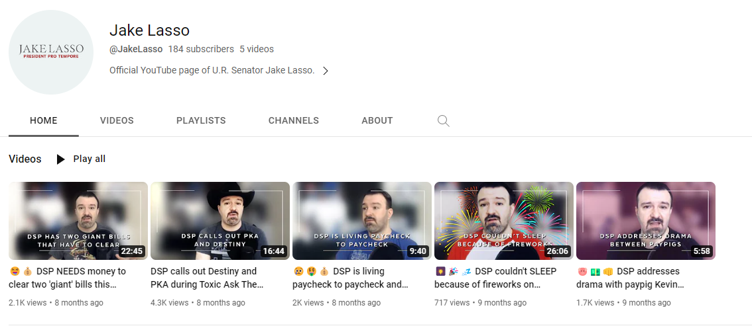Click the @JakeLasso handle text

[x=136, y=49]
